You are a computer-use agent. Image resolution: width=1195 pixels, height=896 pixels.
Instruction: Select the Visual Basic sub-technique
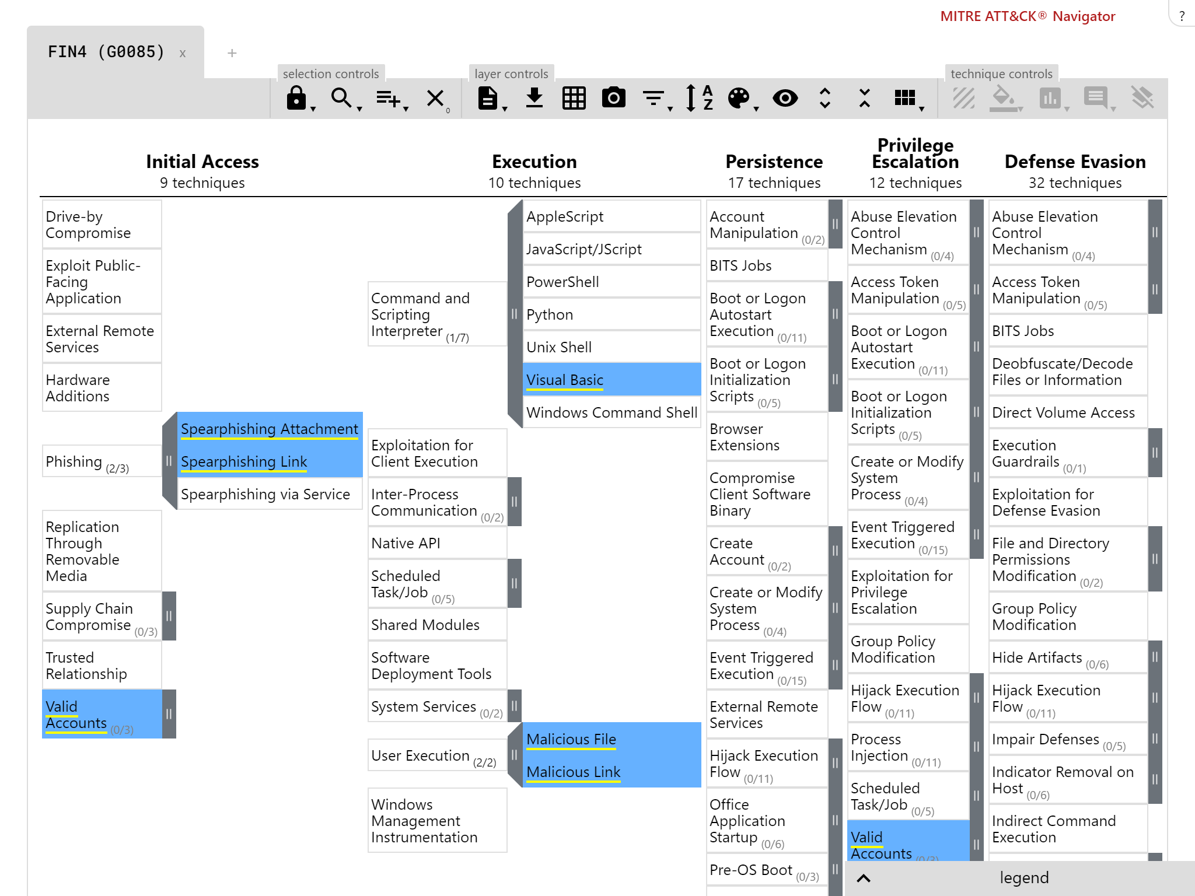click(612, 380)
